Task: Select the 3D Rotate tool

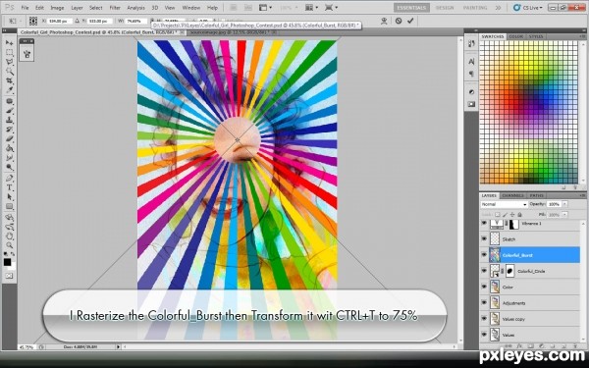Action: coord(9,218)
